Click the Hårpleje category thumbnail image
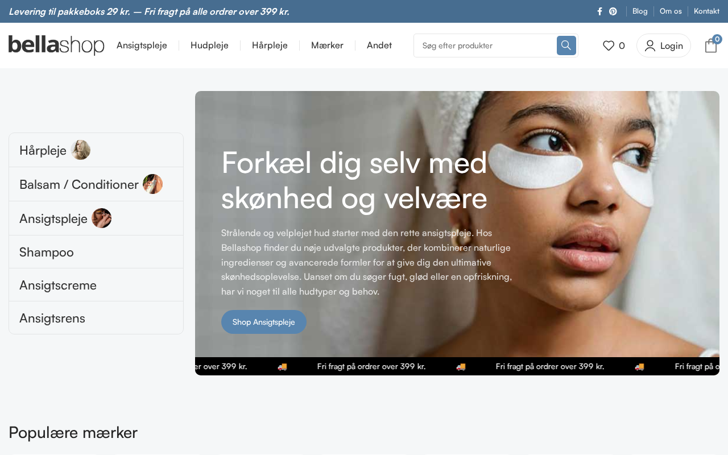728x455 pixels. tap(81, 150)
